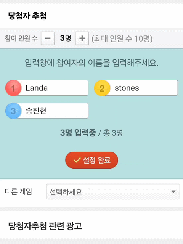
Task: Click the yellow number 2 badge
Action: pyautogui.click(x=102, y=88)
